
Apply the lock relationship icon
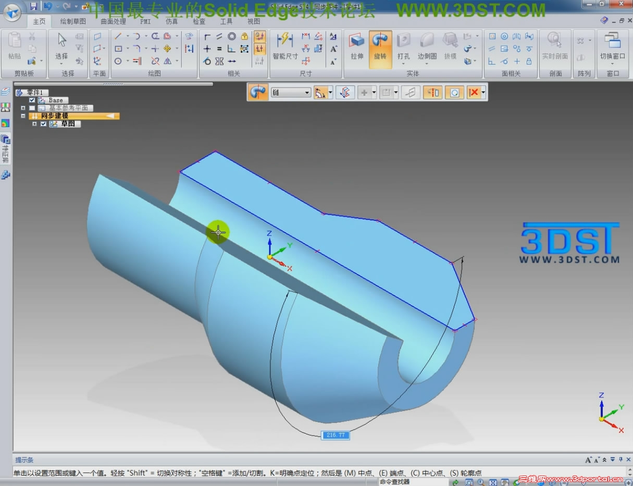244,36
